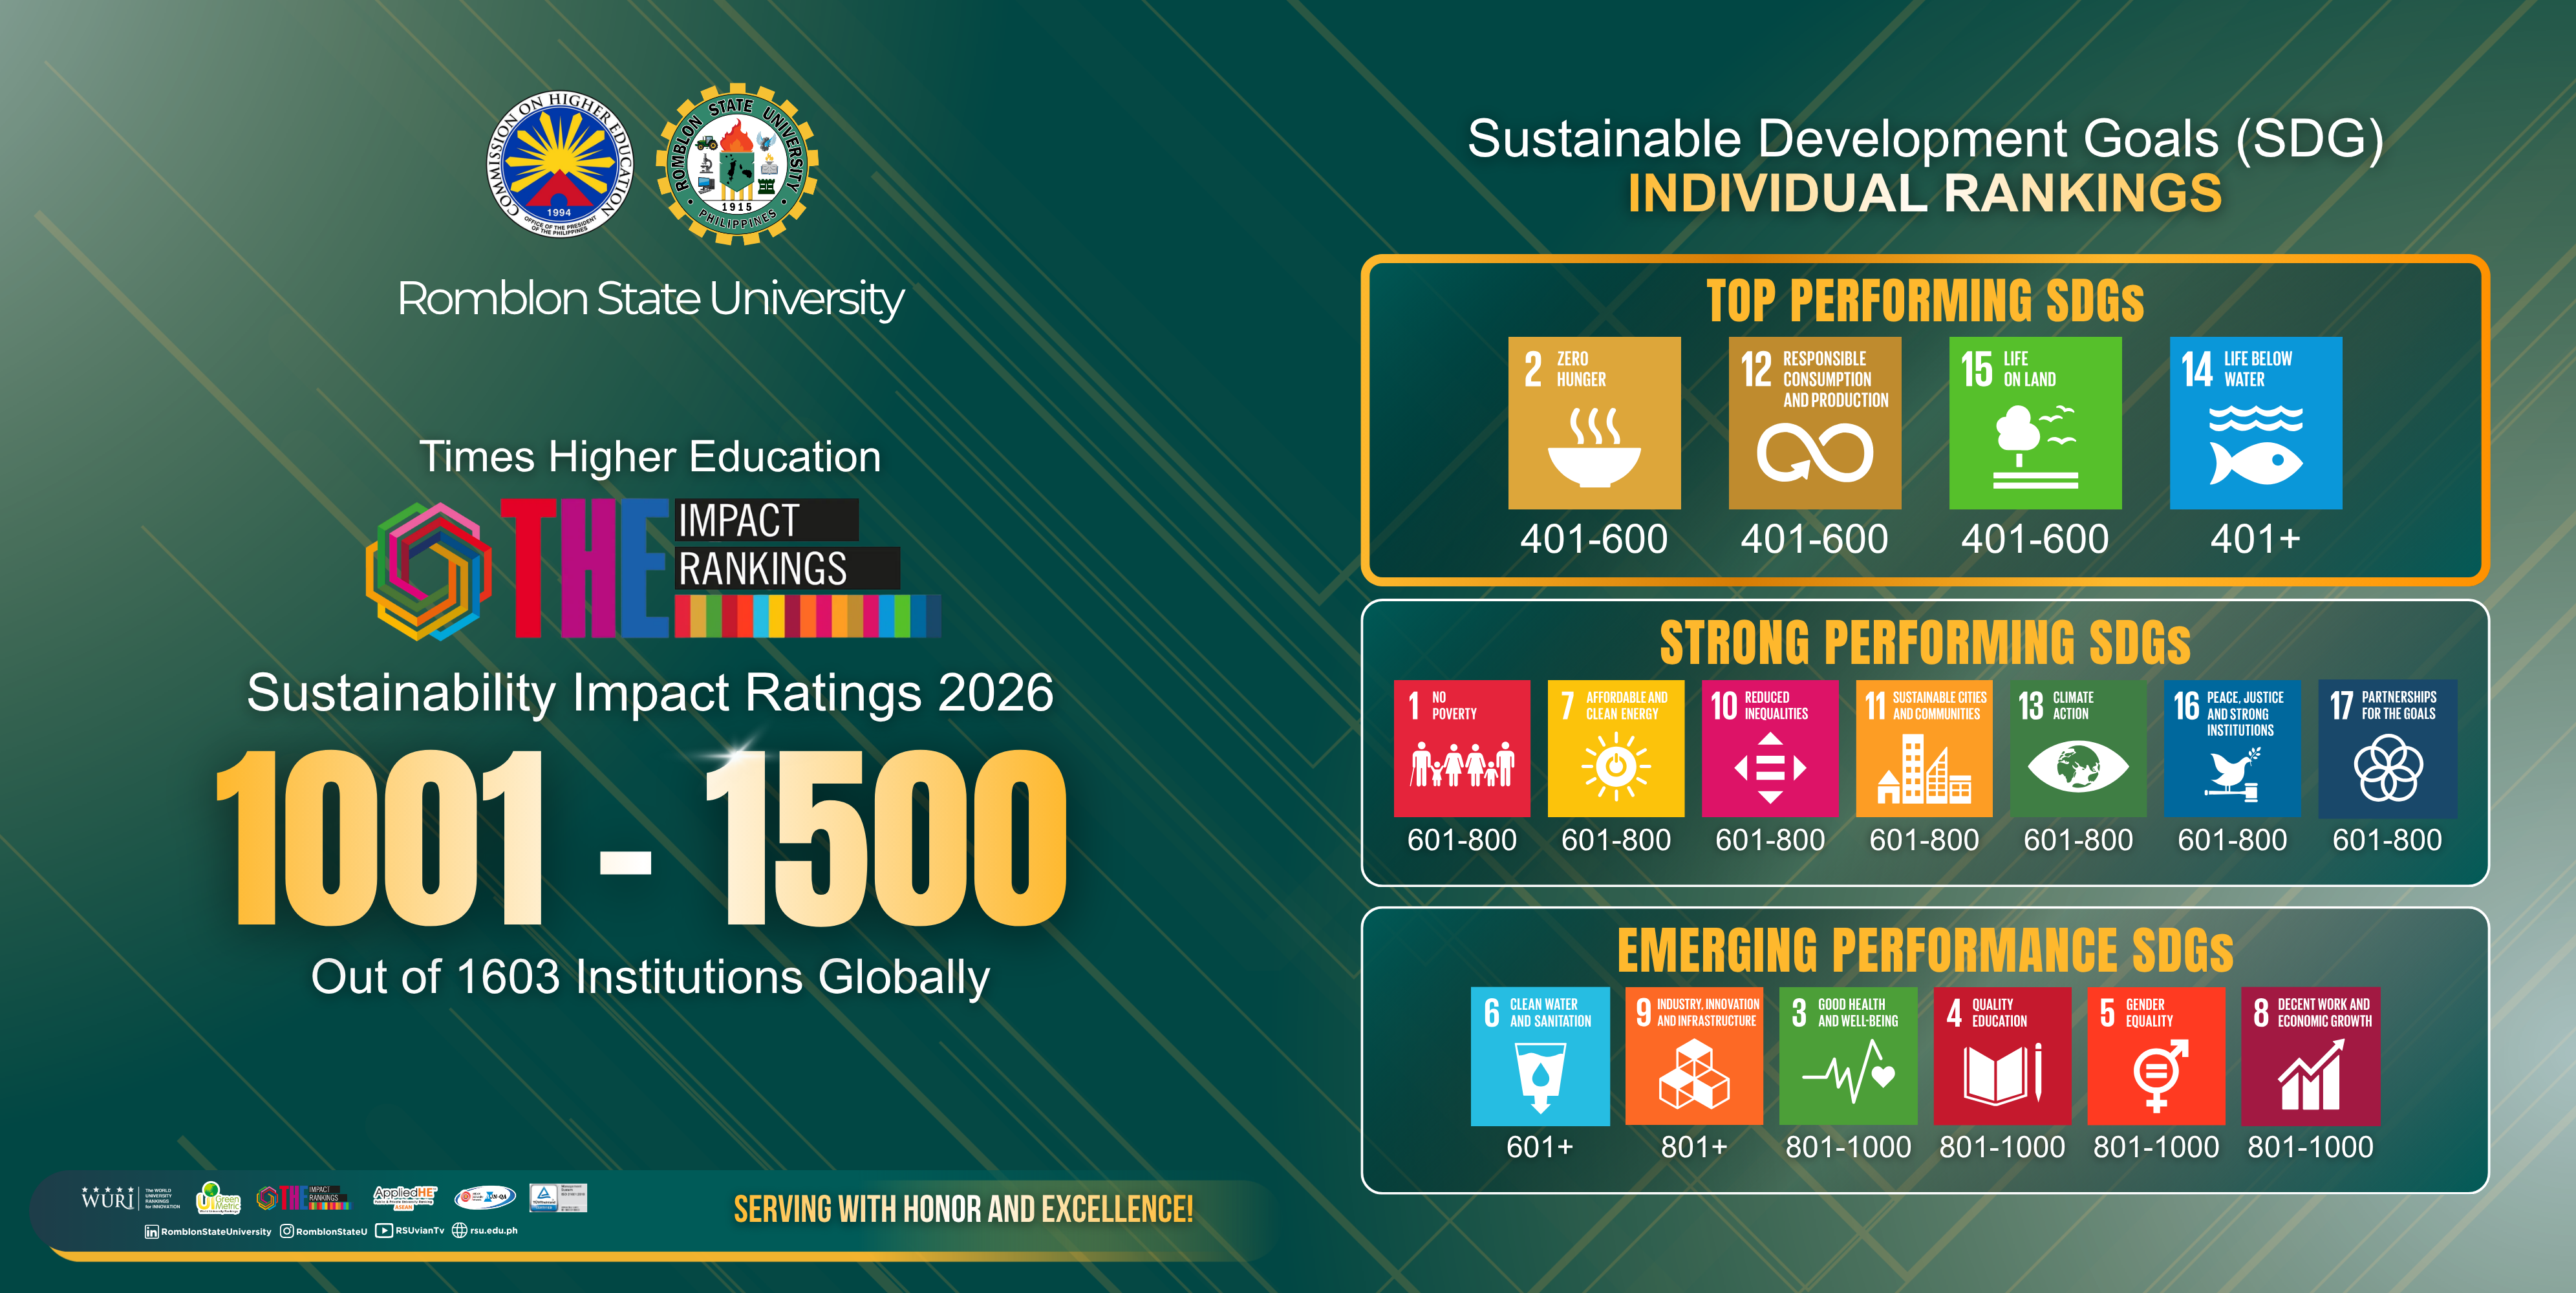Select SDG 6 Clean Water and Sanitation tile
The width and height of the screenshot is (2576, 1293).
[x=1540, y=1057]
